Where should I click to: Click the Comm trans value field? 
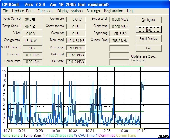coord(32,62)
